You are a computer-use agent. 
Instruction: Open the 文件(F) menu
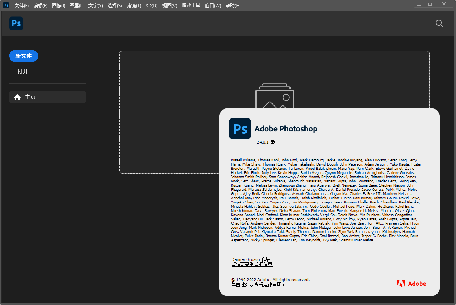[21, 5]
